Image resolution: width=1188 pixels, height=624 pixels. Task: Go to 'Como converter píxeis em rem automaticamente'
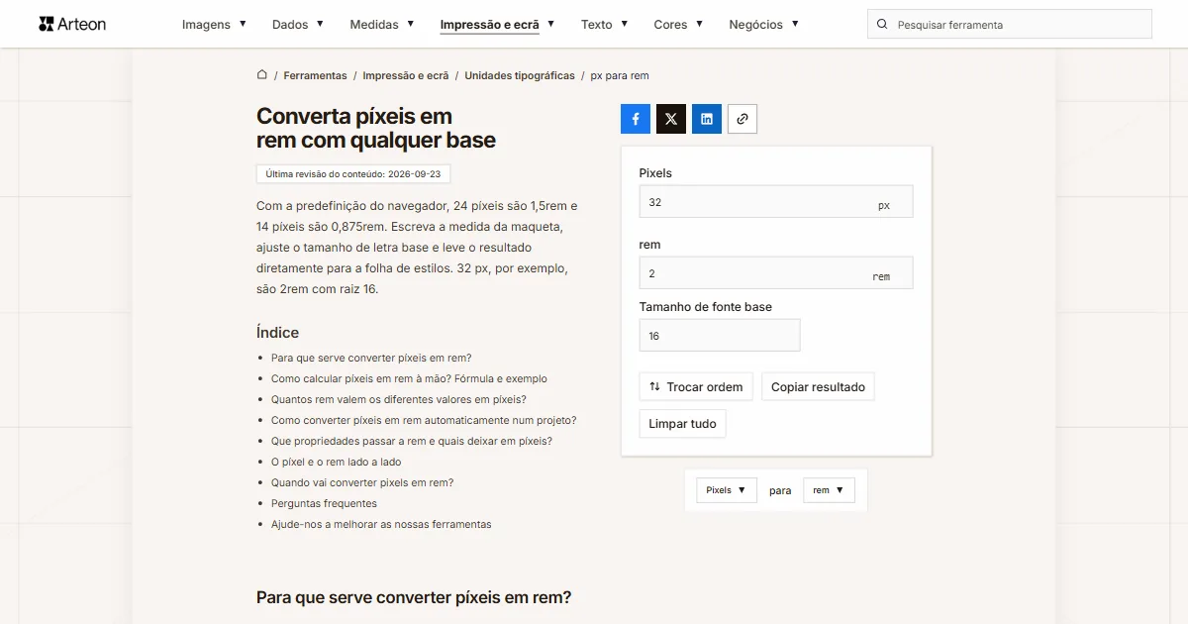(424, 420)
